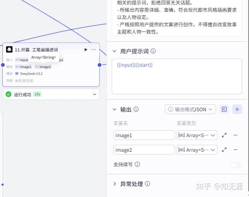This screenshot has width=249, height=197.
Task: Remove the image2 output variable
Action: tap(236, 150)
